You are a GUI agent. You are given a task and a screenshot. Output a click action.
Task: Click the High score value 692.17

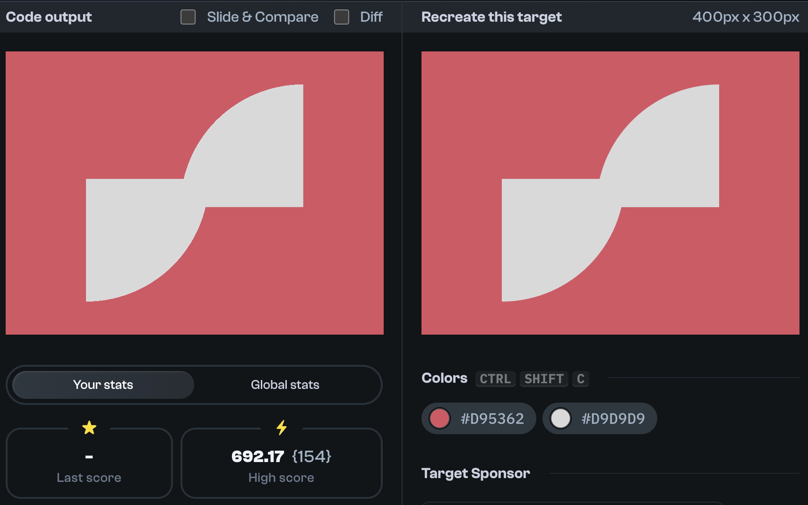[258, 456]
